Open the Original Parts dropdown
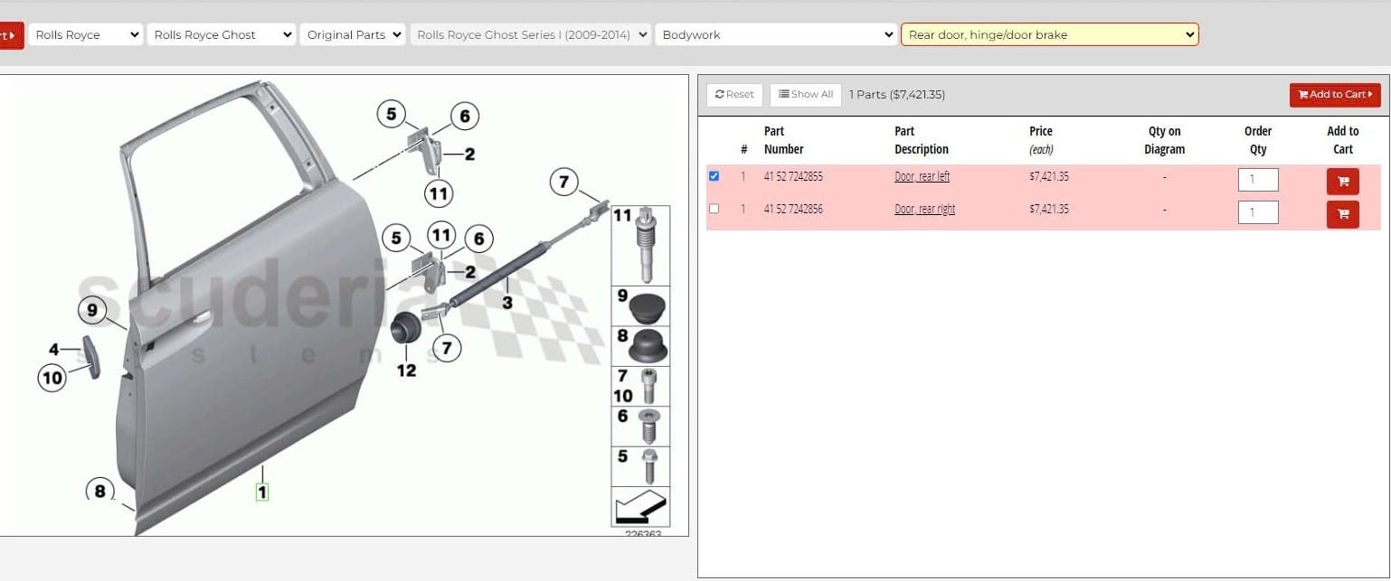Viewport: 1391px width, 581px height. [x=353, y=34]
